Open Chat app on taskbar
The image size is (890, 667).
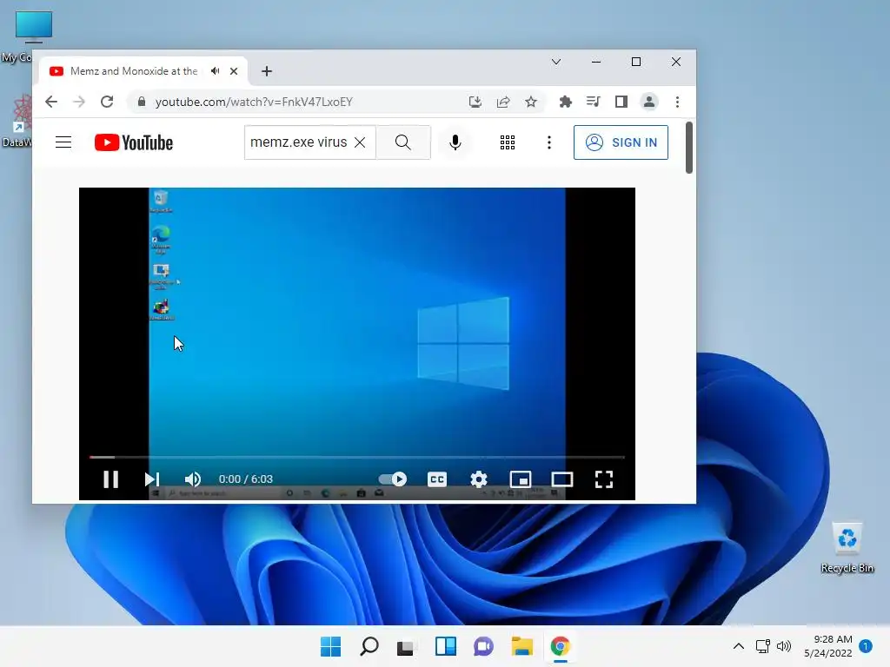[x=483, y=646]
